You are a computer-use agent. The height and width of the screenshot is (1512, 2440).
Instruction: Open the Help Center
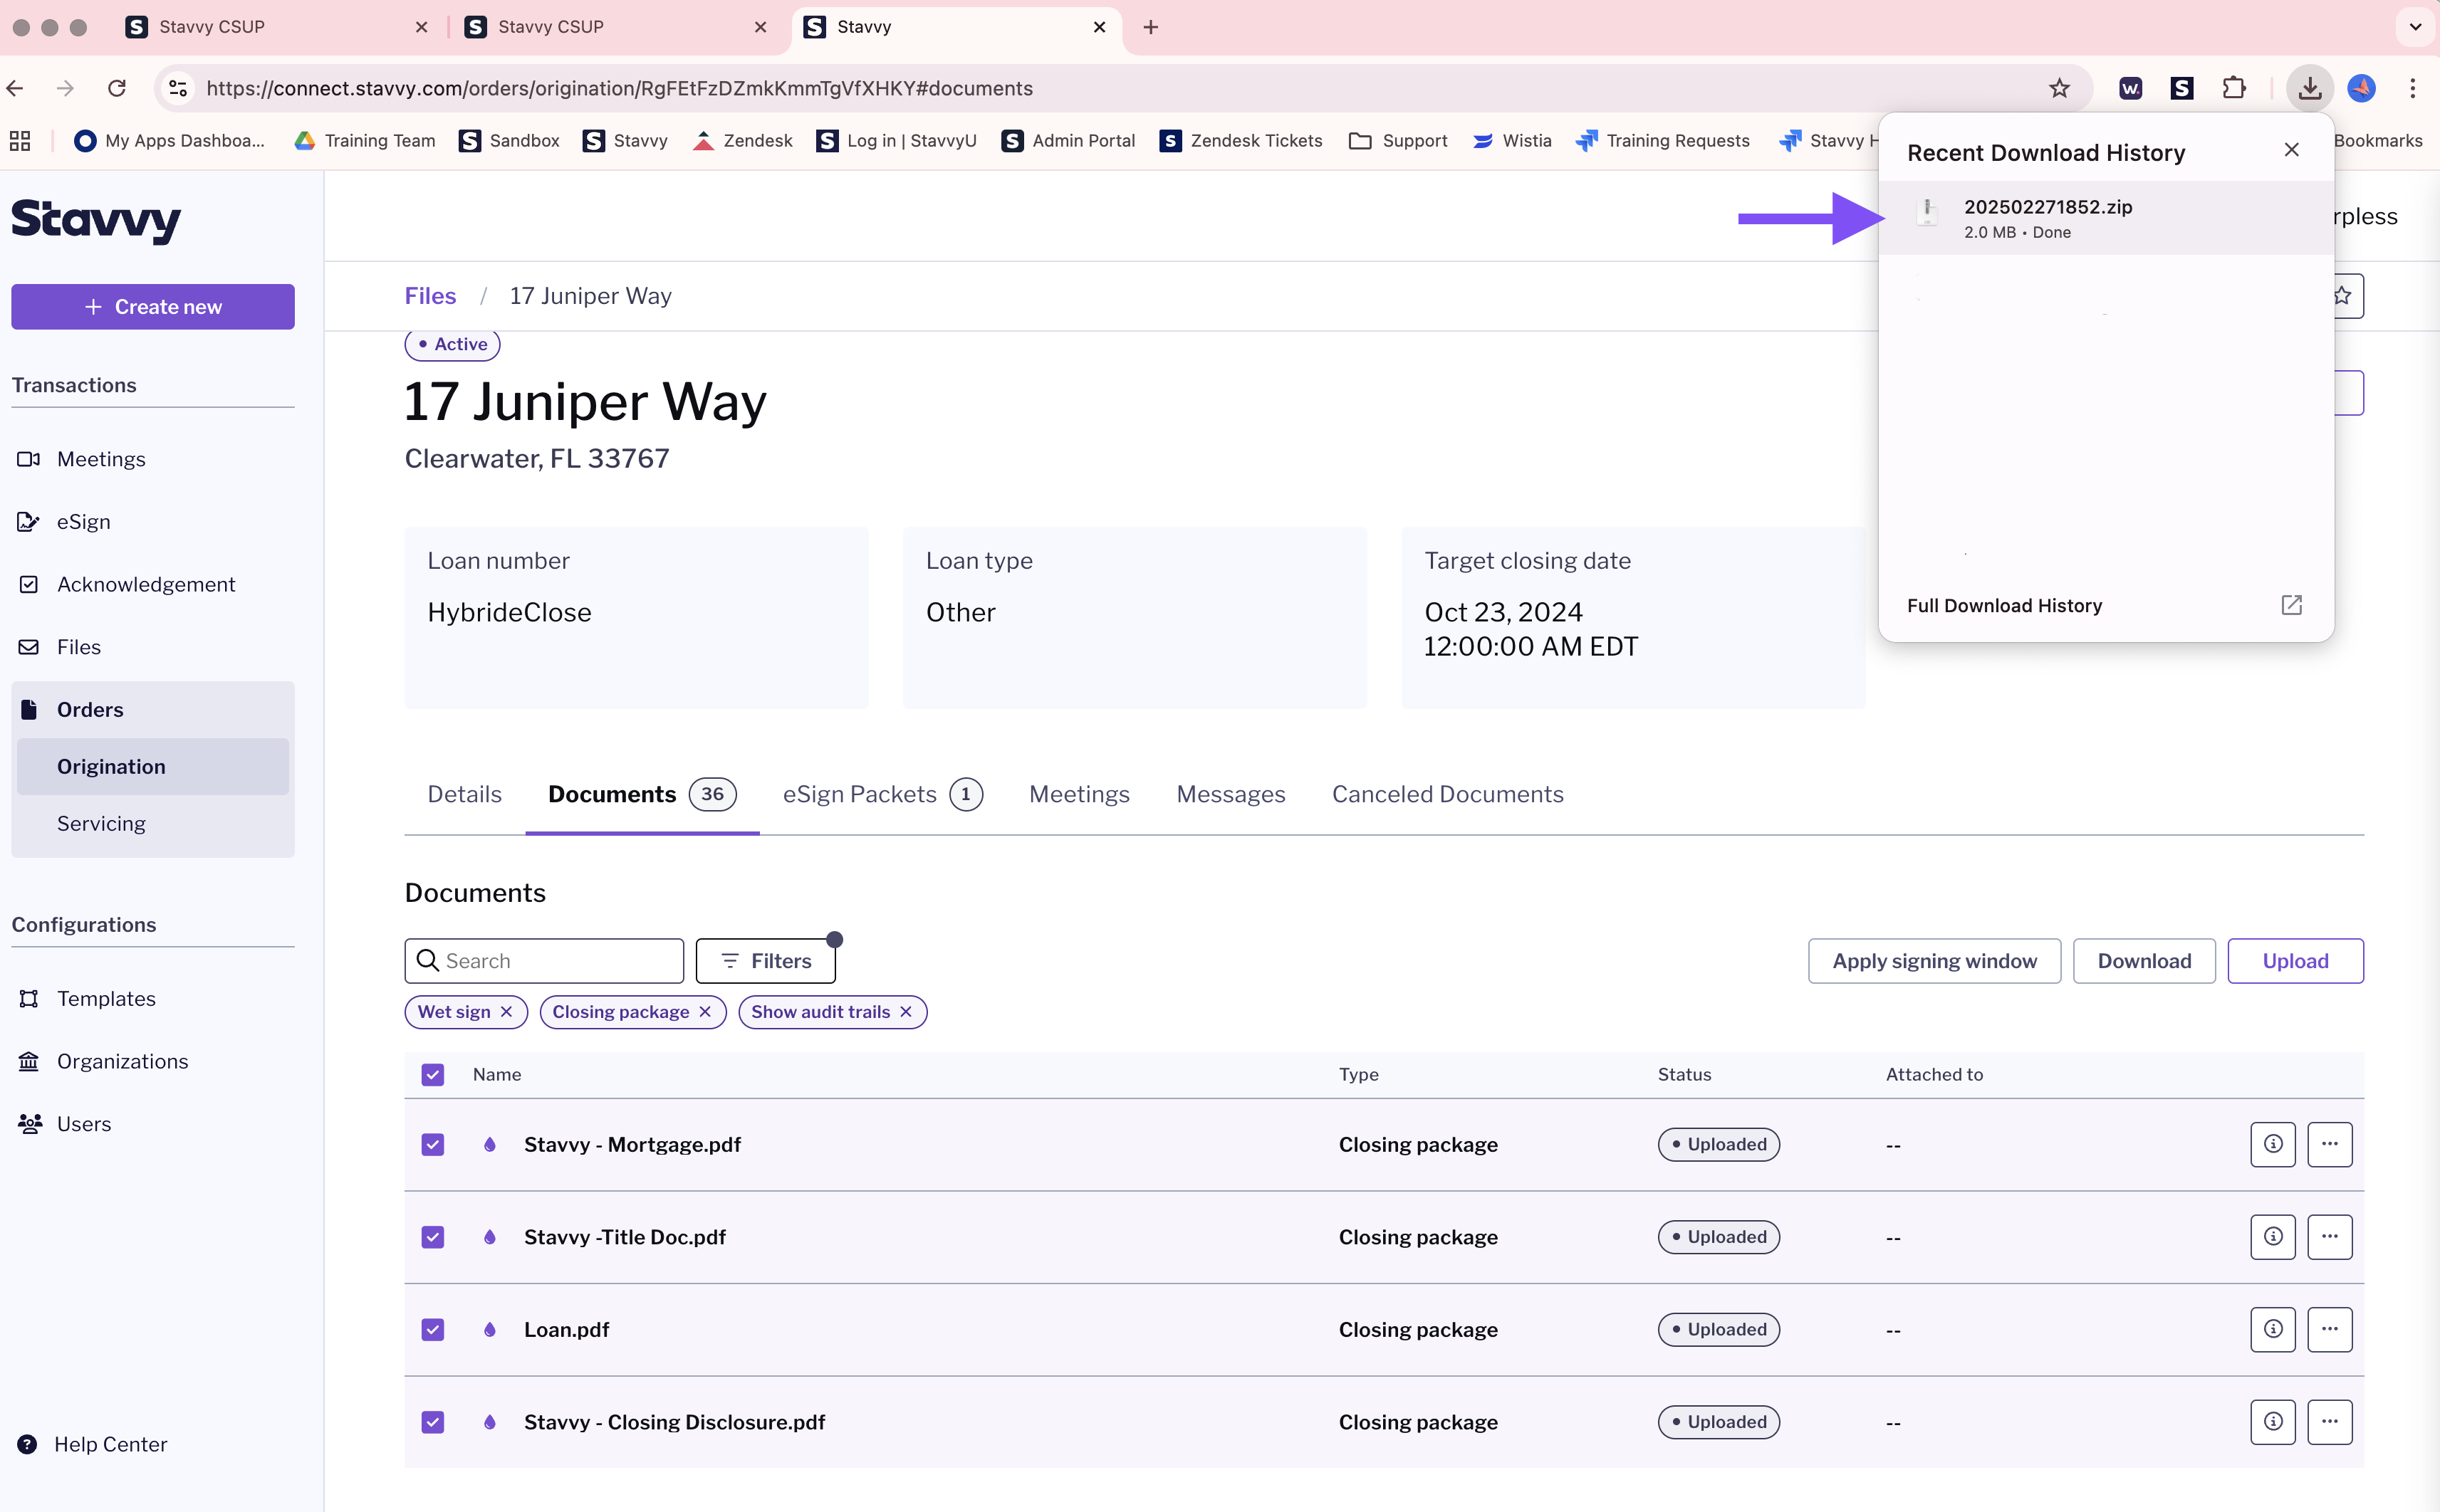point(92,1444)
